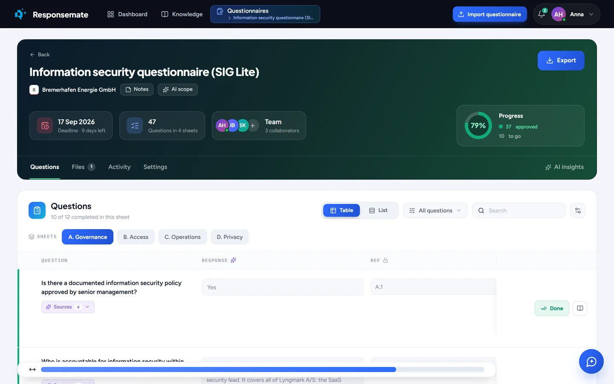Select the A. Governance sheet
The width and height of the screenshot is (614, 384).
[x=87, y=237]
